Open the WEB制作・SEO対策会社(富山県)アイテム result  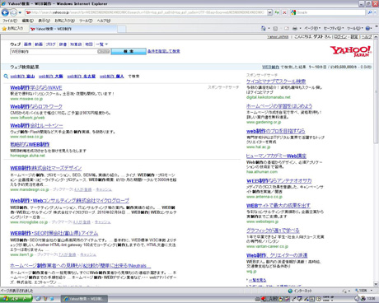pyautogui.click(x=54, y=233)
